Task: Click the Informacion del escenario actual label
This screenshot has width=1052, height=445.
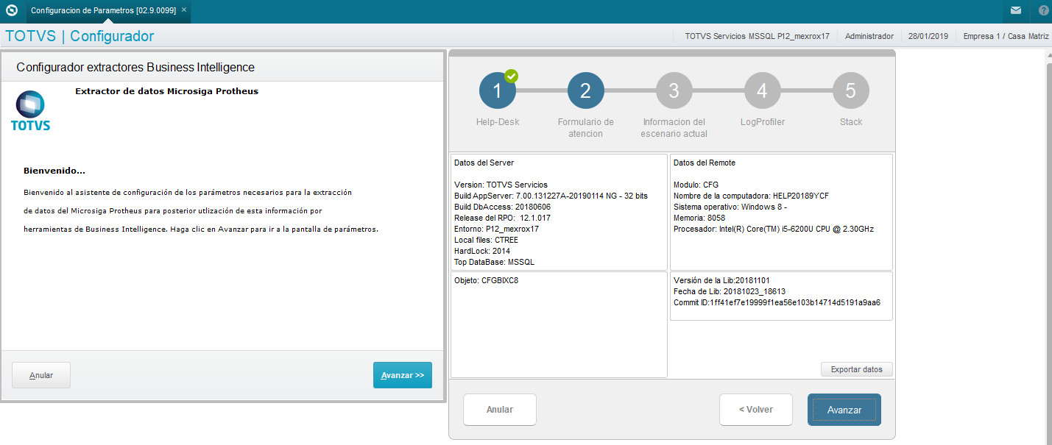Action: pos(674,128)
